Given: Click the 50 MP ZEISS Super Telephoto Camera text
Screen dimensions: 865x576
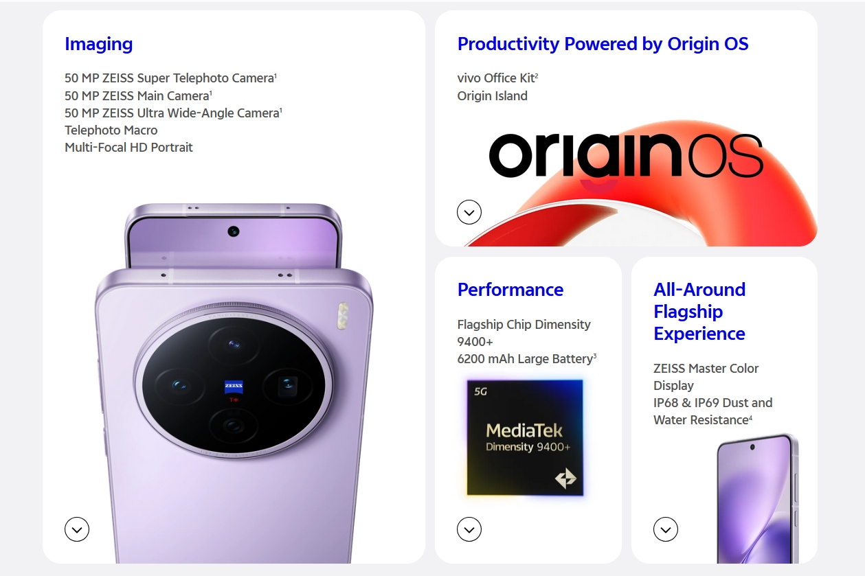Looking at the screenshot, I should click(x=170, y=78).
